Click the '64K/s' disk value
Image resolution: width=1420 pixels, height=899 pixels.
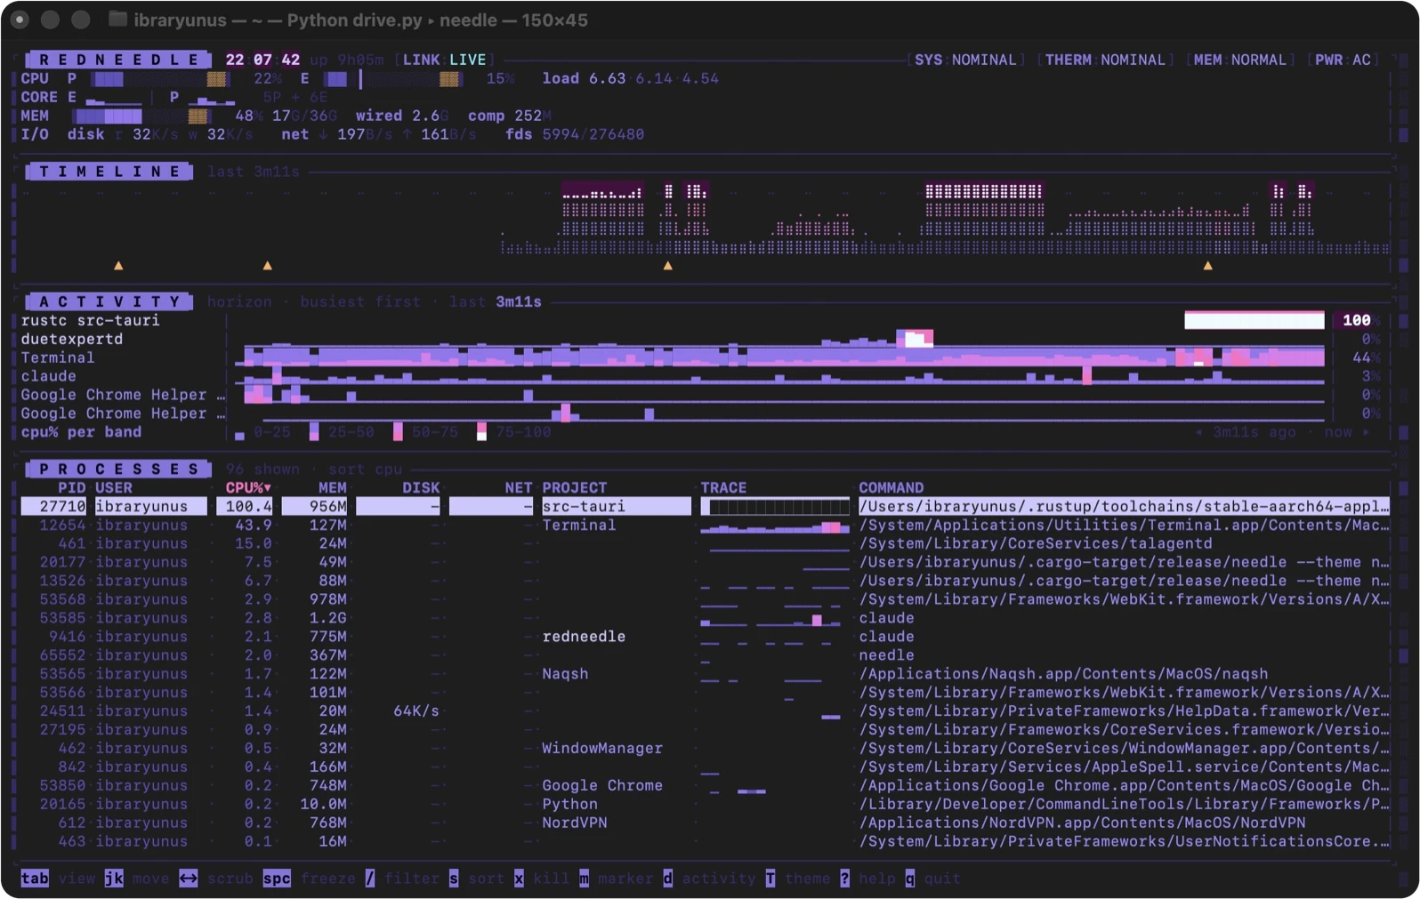point(416,711)
